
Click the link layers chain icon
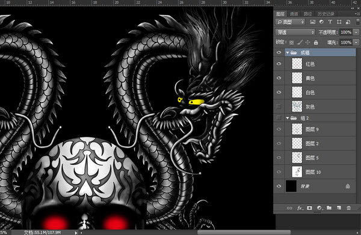click(x=289, y=208)
